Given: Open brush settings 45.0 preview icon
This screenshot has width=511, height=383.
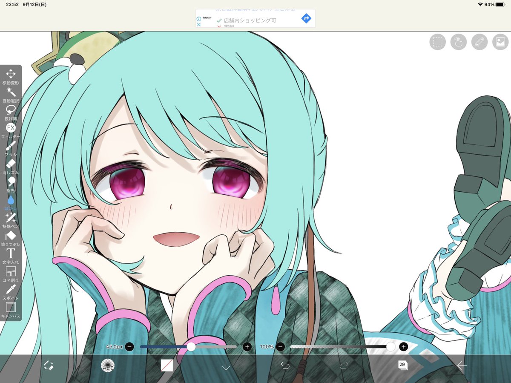Looking at the screenshot, I should click(108, 365).
